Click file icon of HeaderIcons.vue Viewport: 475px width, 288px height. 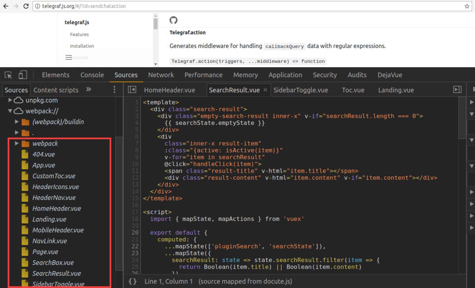click(25, 186)
